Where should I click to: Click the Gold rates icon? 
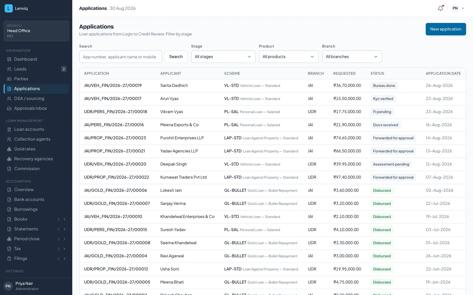9,149
